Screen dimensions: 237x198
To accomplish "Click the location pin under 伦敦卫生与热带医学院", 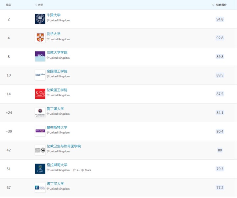I will (48, 151).
